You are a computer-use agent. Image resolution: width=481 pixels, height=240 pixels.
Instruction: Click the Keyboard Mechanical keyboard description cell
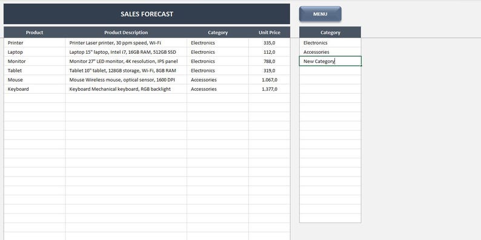126,89
